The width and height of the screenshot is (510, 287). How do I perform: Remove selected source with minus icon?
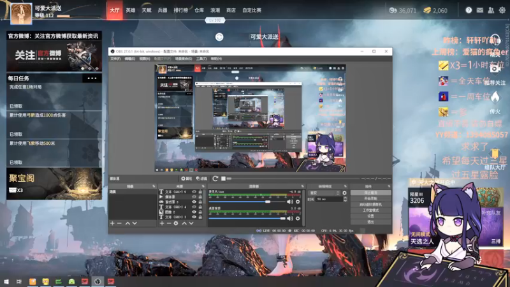coord(169,224)
